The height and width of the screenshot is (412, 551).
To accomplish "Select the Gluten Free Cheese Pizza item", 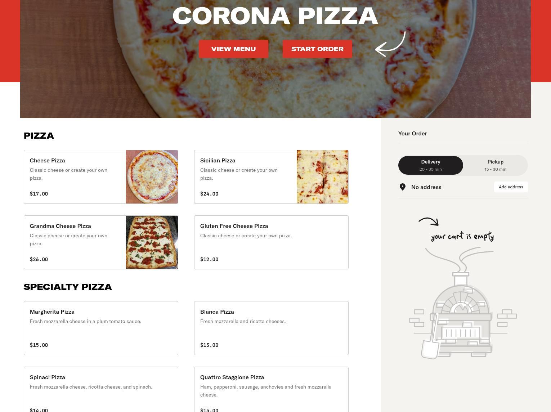I will [271, 242].
